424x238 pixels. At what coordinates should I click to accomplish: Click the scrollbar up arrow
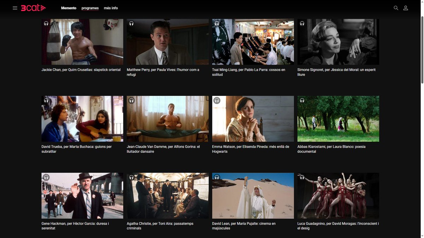click(422, 2)
